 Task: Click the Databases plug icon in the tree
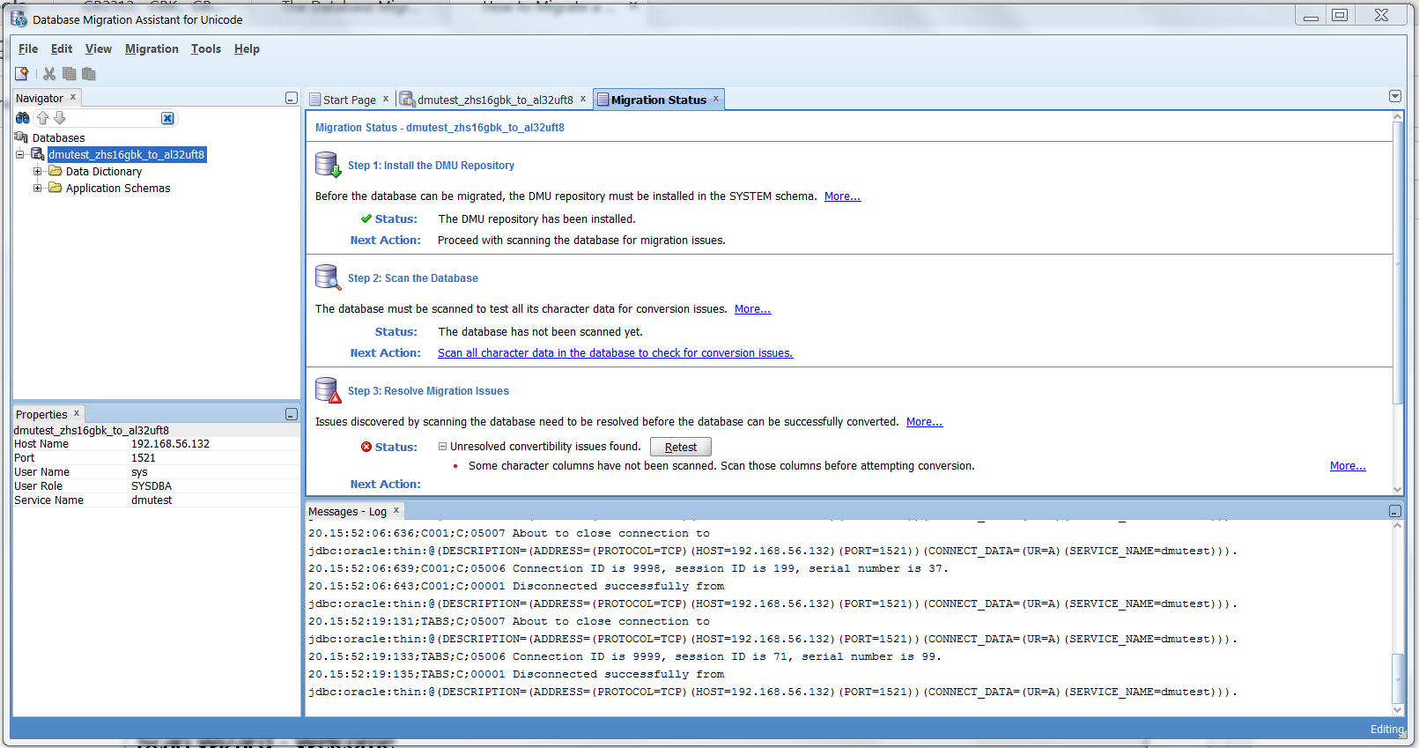click(21, 137)
